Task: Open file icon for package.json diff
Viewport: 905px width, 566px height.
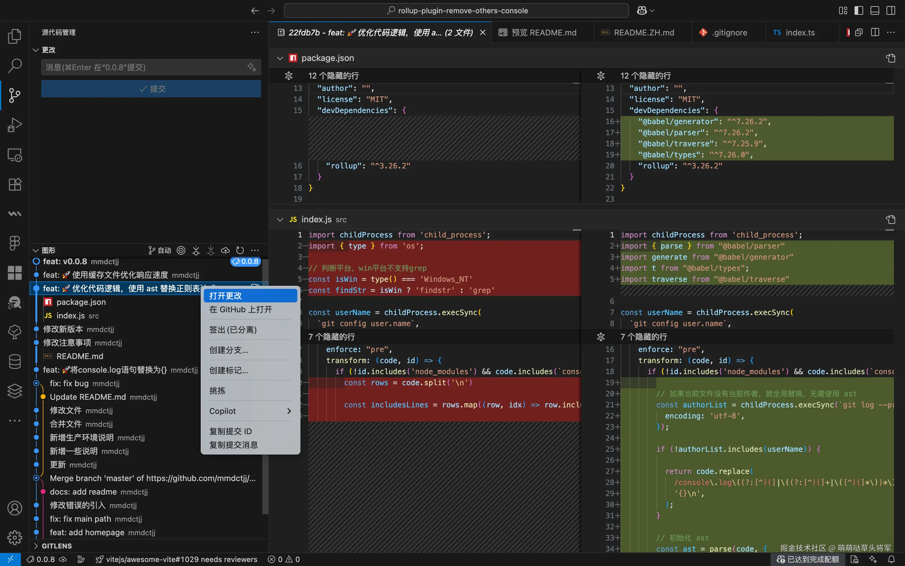Action: coord(891,58)
